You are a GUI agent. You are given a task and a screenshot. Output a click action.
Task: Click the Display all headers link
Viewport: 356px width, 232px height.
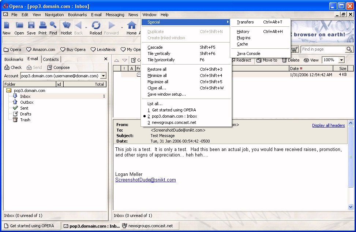pos(328,125)
